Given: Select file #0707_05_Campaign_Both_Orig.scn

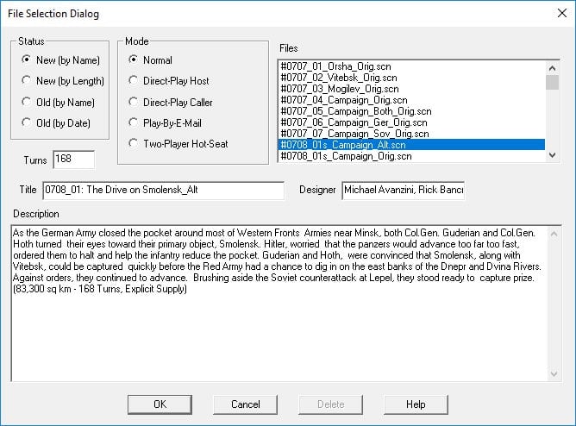Looking at the screenshot, I should pos(411,111).
